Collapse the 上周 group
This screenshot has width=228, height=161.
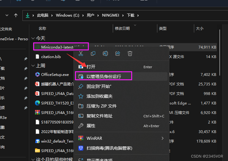tap(33, 66)
